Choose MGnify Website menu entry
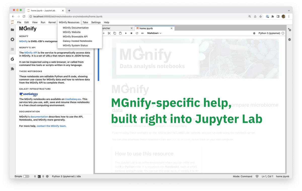 pos(80,32)
